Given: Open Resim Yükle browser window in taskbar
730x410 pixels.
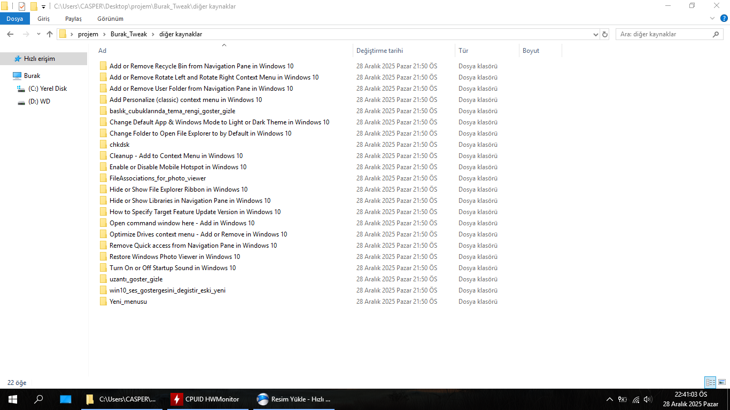Looking at the screenshot, I should pos(294,399).
